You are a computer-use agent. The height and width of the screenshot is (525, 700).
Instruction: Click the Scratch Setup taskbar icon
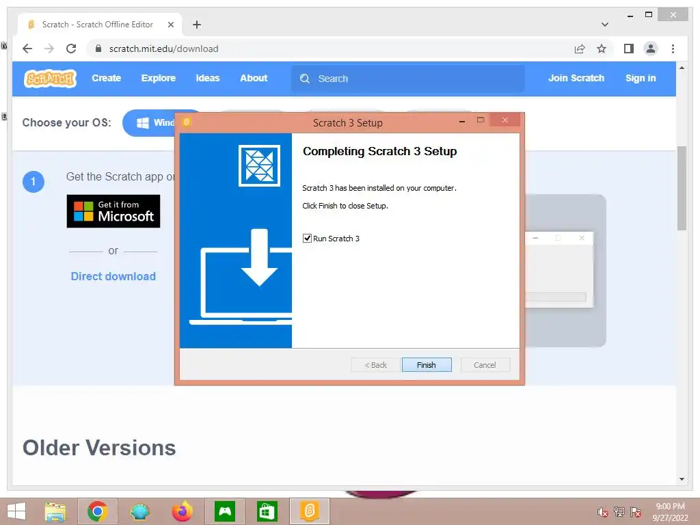310,511
